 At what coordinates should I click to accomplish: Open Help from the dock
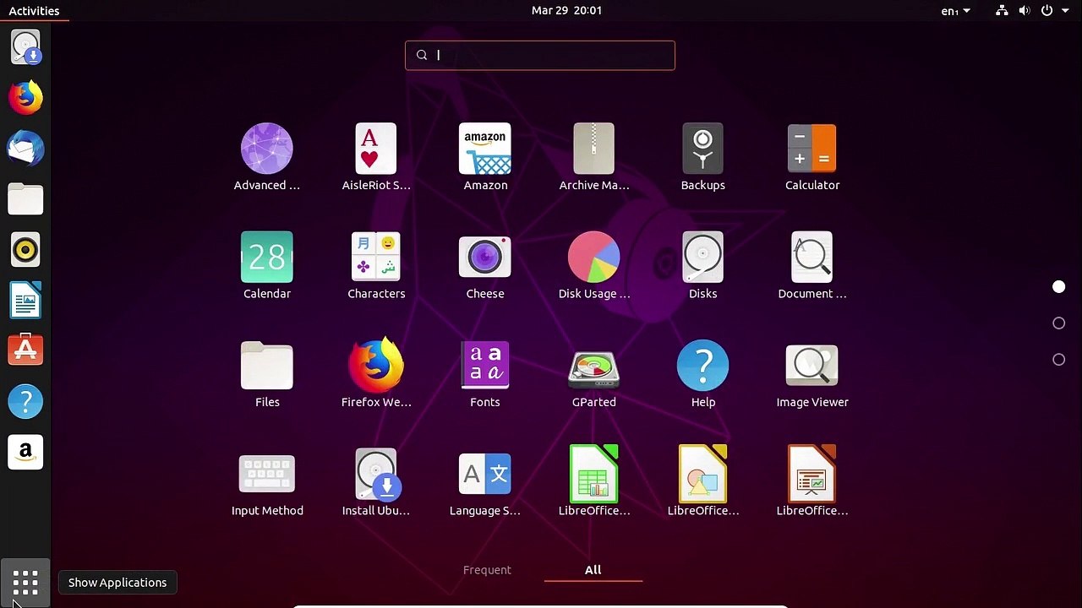point(25,402)
